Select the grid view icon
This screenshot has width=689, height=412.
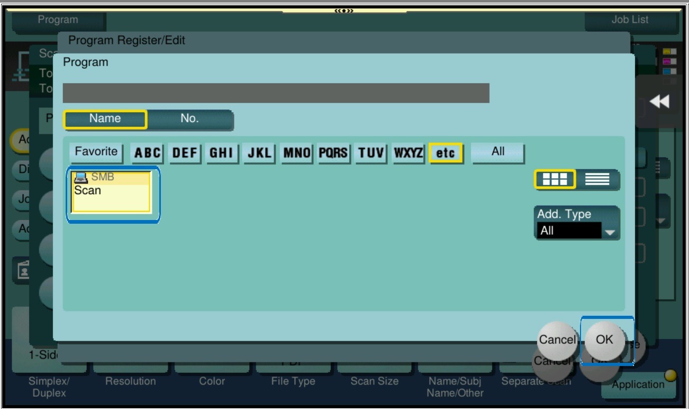555,180
